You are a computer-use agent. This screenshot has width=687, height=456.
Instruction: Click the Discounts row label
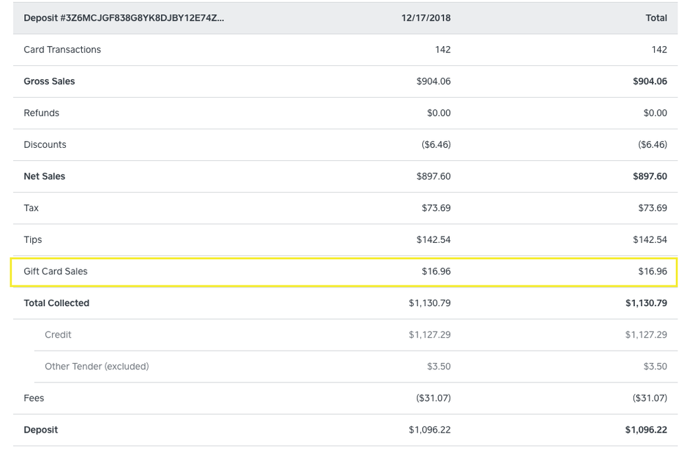click(45, 144)
